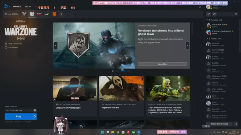The width and height of the screenshot is (241, 135).
Task: Select friend FroGGG in the list
Action: (222, 64)
